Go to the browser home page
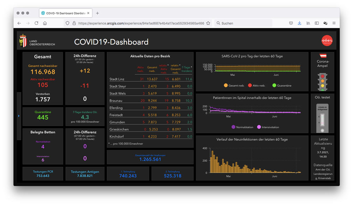The height and width of the screenshot is (205, 353). coord(45,23)
